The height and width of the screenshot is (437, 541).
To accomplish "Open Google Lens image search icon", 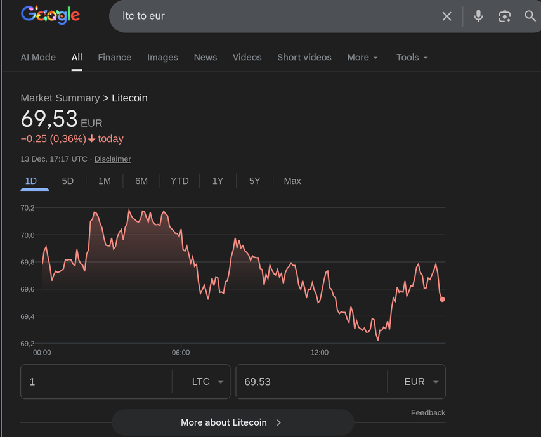I will [504, 16].
